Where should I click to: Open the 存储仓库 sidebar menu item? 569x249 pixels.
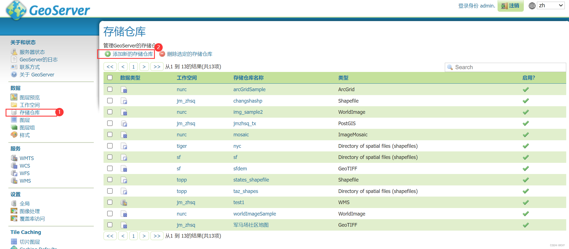[x=30, y=112]
